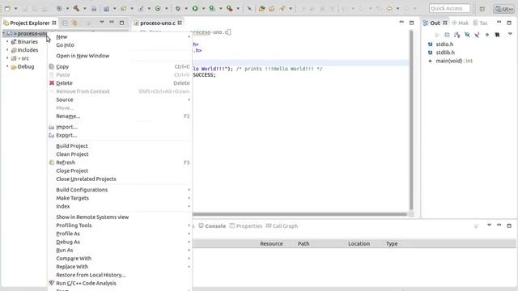
Task: Click Collapse All in Project Explorer
Action: tap(65, 23)
